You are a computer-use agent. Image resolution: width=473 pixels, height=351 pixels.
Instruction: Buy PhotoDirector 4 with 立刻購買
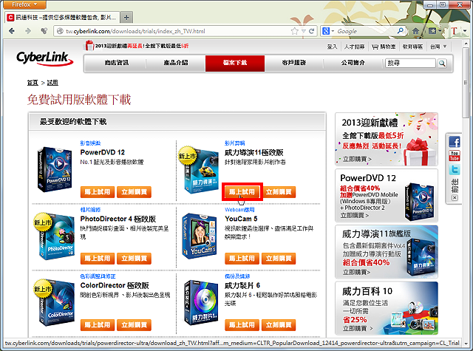135,259
